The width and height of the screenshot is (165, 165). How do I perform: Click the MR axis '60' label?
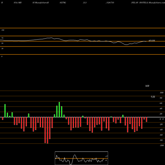pyautogui.click(x=161, y=103)
